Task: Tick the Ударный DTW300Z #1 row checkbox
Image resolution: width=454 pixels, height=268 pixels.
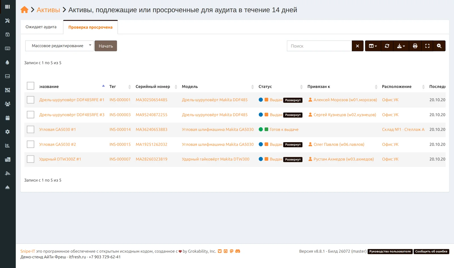Action: (30, 159)
